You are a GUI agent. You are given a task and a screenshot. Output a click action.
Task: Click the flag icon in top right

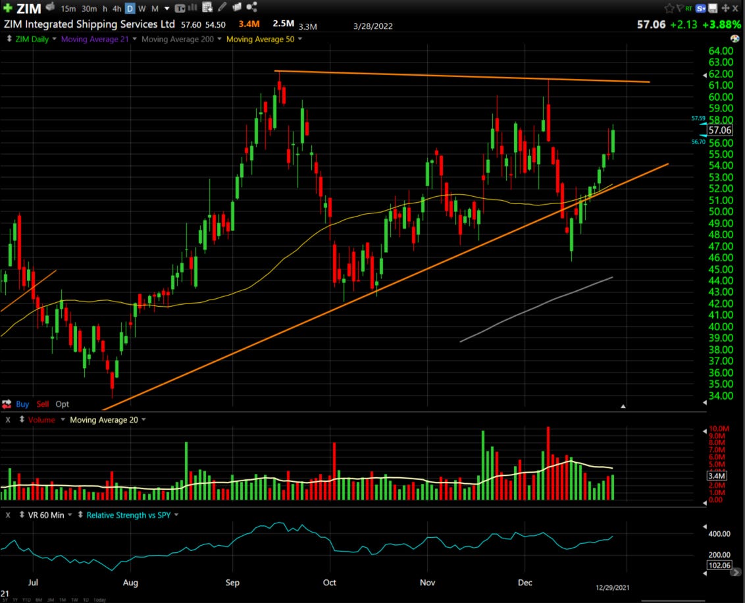(x=679, y=8)
